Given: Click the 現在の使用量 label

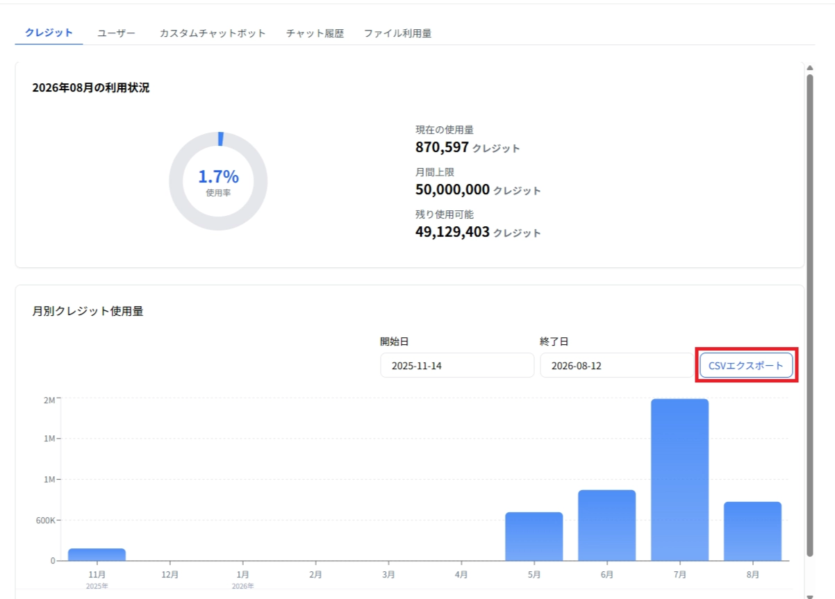Looking at the screenshot, I should pyautogui.click(x=445, y=130).
